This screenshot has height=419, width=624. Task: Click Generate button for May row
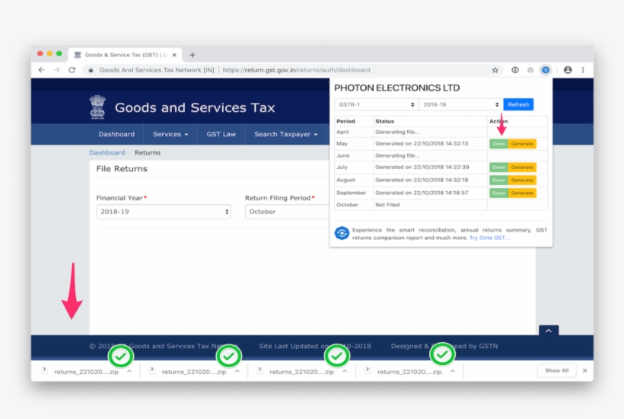click(x=522, y=144)
